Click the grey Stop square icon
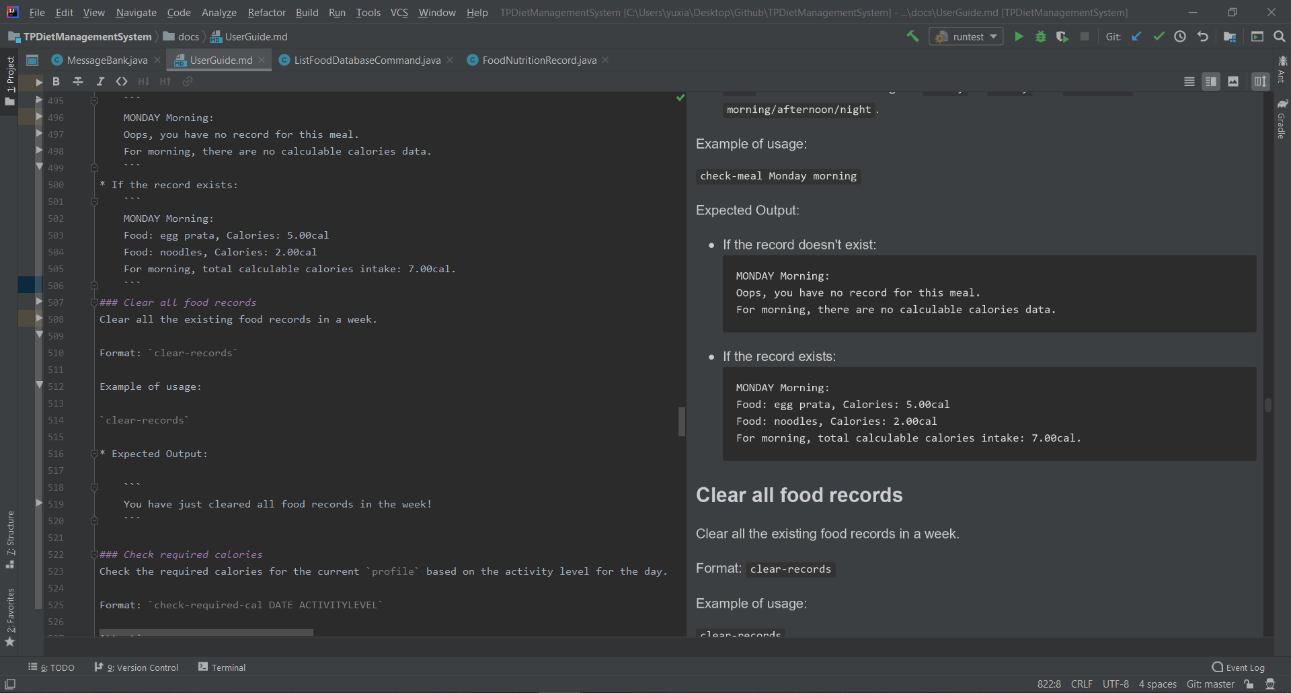 pyautogui.click(x=1085, y=36)
